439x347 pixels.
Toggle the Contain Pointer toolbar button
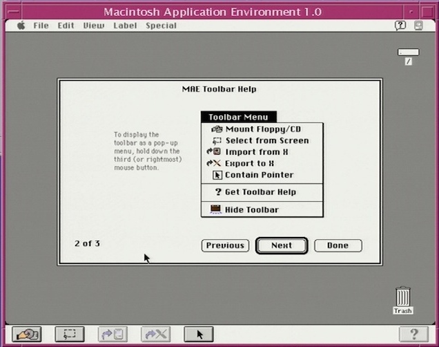tap(199, 334)
